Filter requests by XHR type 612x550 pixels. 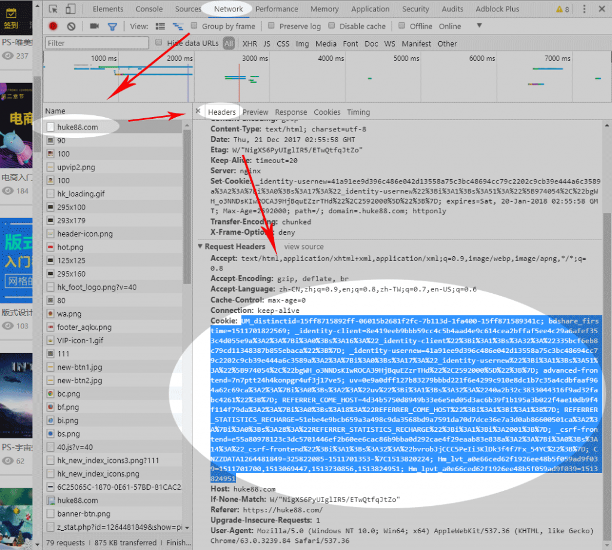click(250, 44)
